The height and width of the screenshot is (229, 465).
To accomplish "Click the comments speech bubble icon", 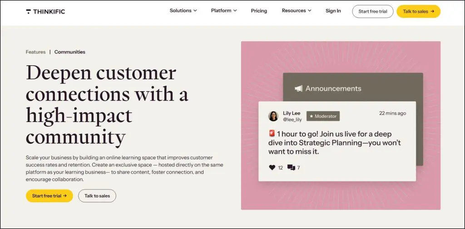I will (x=291, y=167).
